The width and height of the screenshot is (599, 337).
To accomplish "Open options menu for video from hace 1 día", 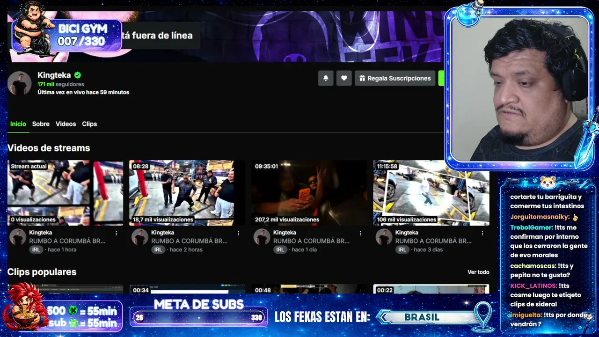I will (x=360, y=233).
